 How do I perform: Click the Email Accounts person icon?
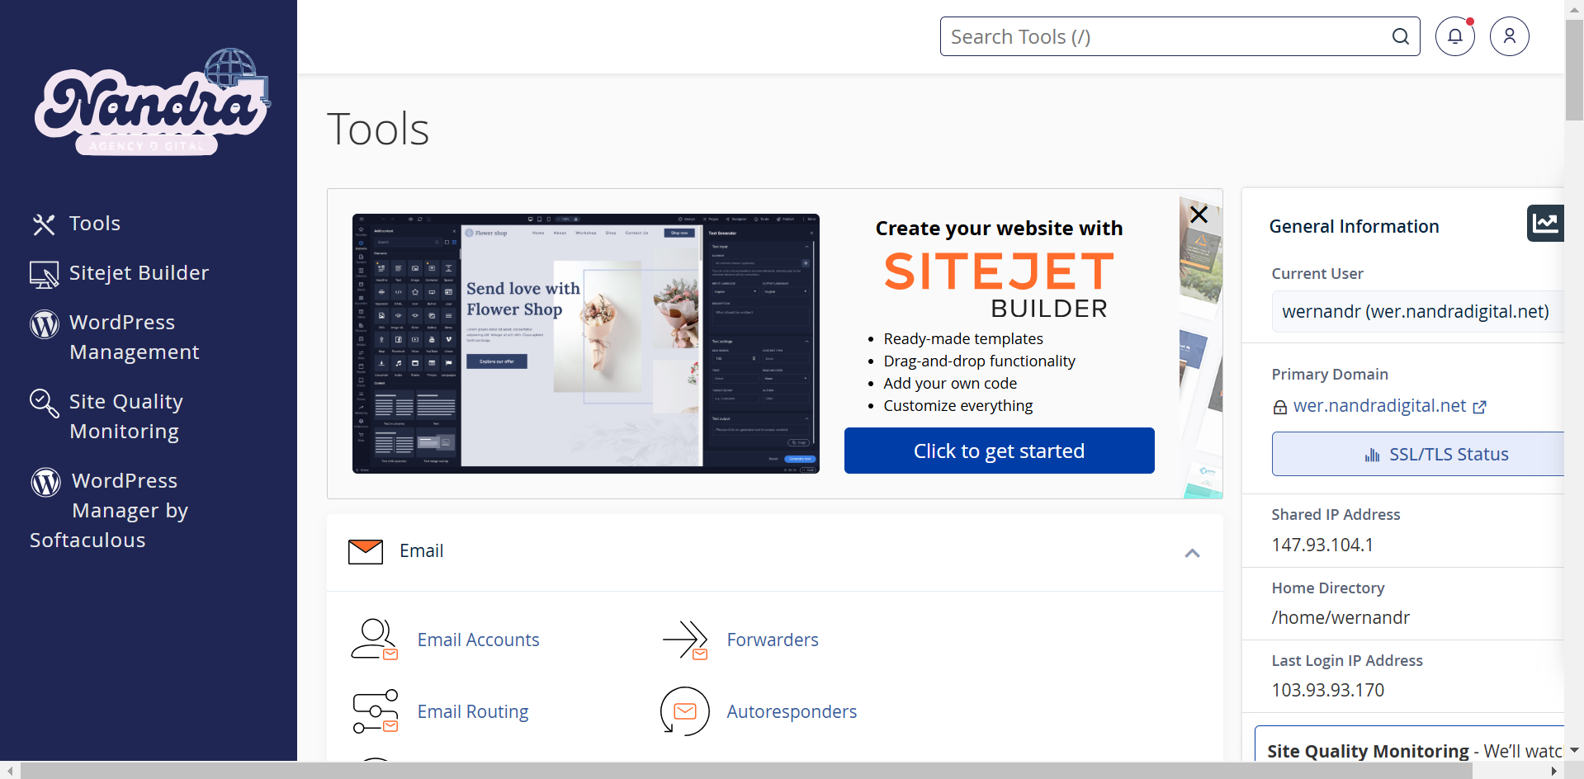pyautogui.click(x=375, y=640)
